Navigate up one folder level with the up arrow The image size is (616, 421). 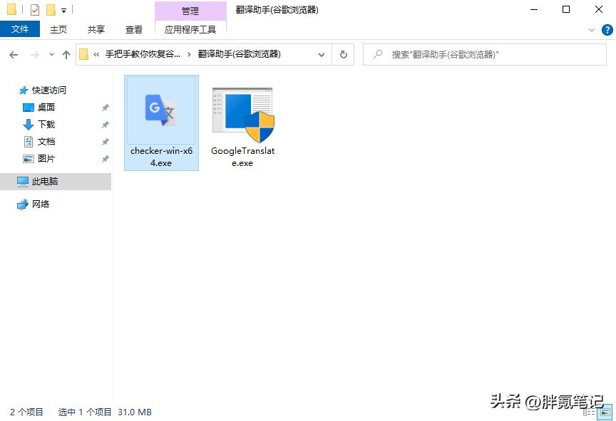(66, 54)
